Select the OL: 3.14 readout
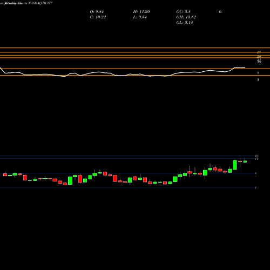Viewport: 270px width, 270px height. coord(185,23)
